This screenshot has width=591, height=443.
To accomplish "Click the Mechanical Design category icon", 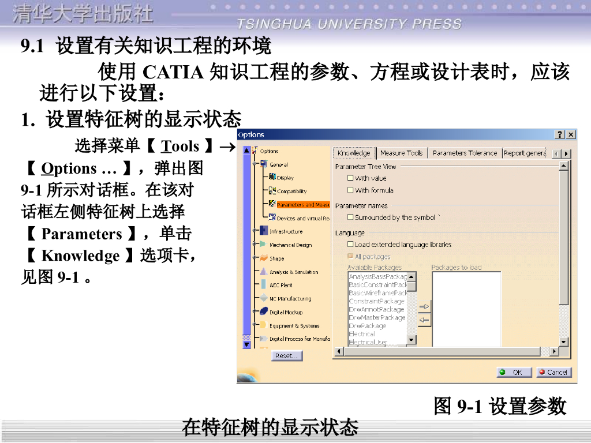I will (x=264, y=244).
